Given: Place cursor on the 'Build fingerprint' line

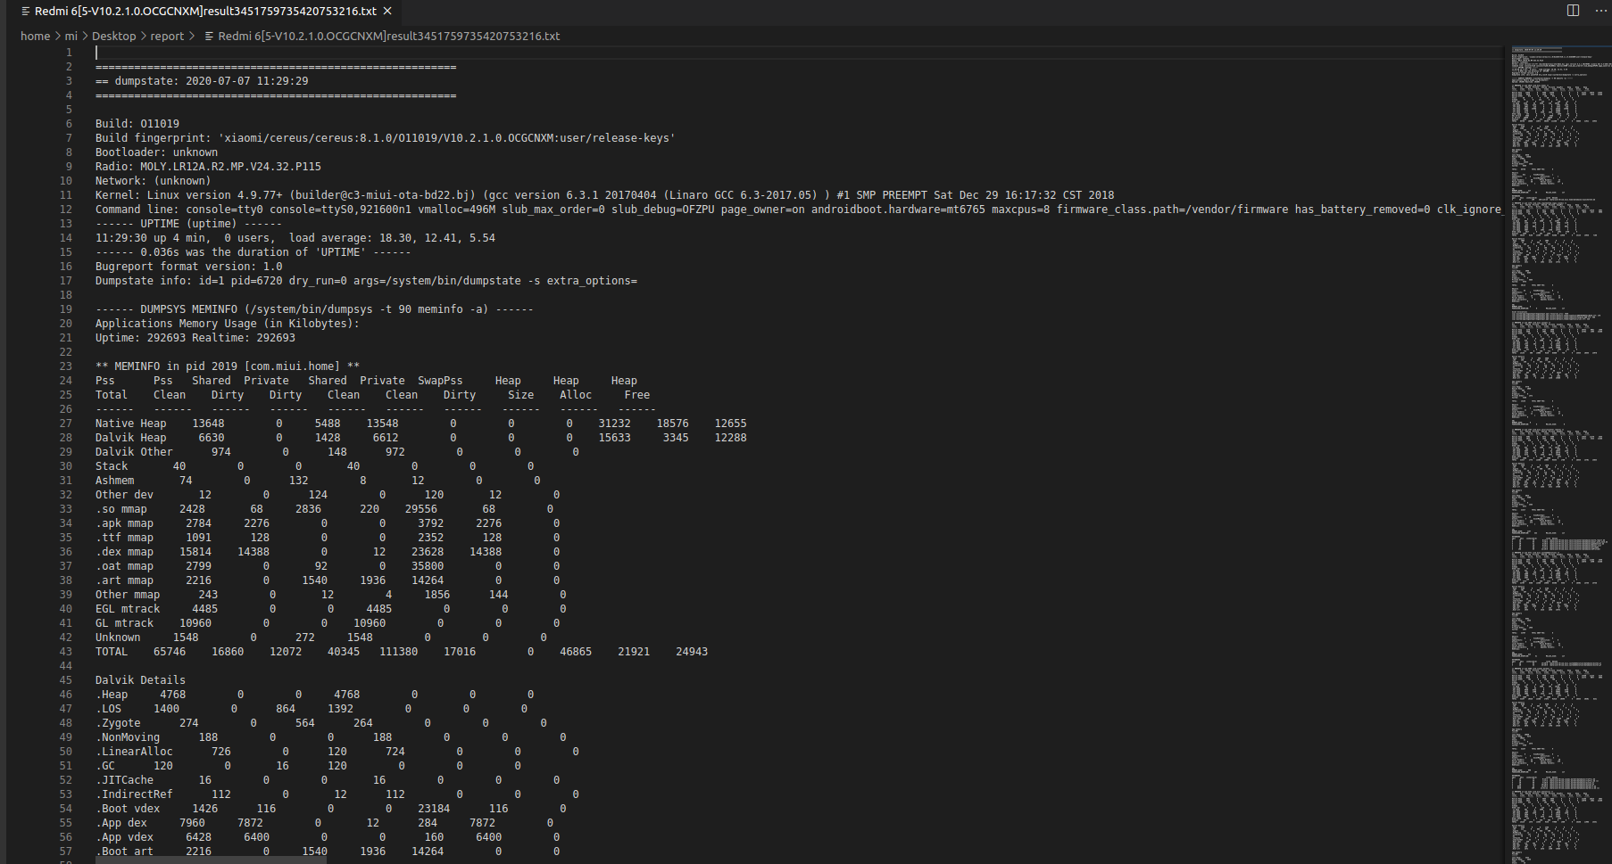Looking at the screenshot, I should point(384,138).
